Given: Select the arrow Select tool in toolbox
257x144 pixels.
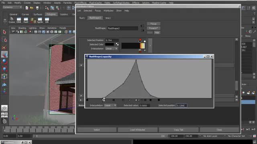Looking at the screenshot, I should tap(4, 32).
